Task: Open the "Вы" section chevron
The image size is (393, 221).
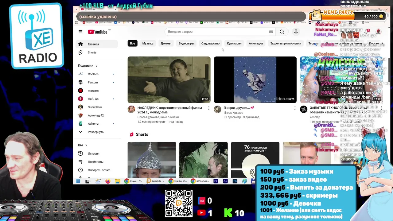Action: click(86, 145)
